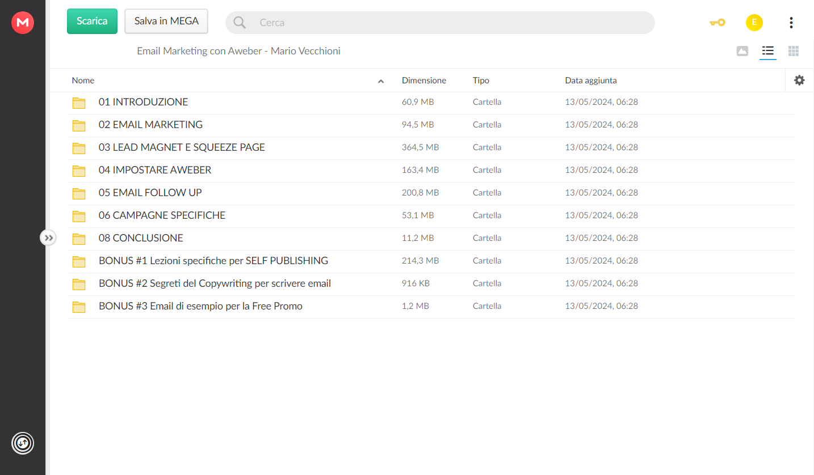Click the 163,4 MB size value
This screenshot has height=475, width=814.
click(420, 170)
